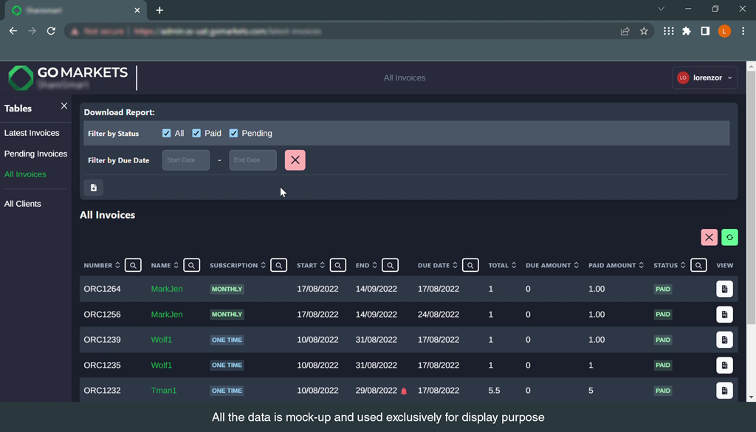
Task: Open the lorenzor user dropdown
Action: coord(704,78)
